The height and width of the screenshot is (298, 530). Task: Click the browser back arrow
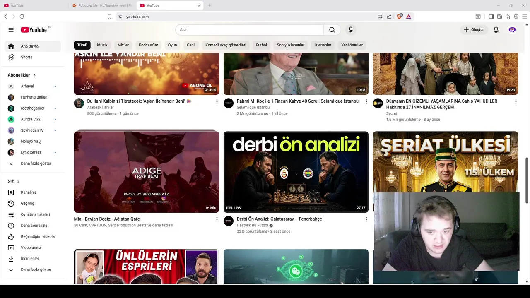click(x=5, y=17)
